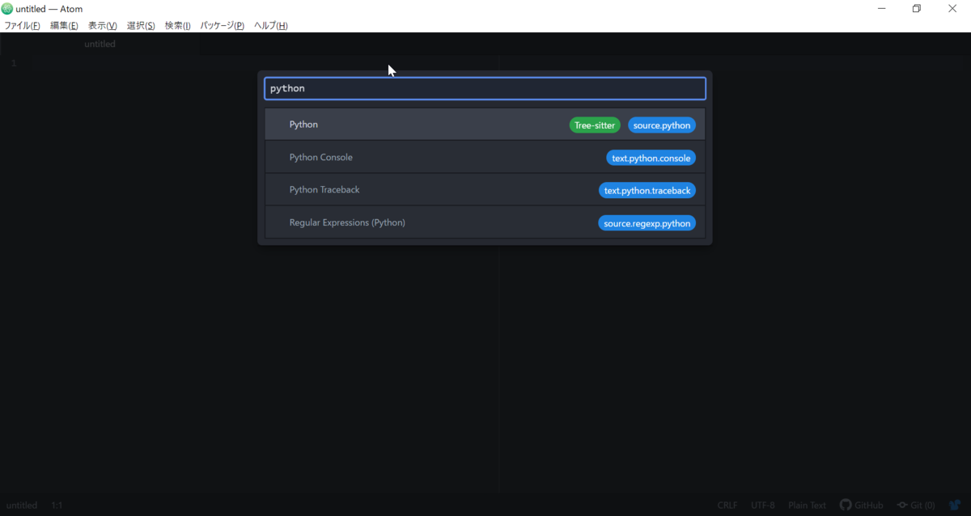Change the UTF-8 encoding setting
Image resolution: width=971 pixels, height=516 pixels.
coord(763,505)
